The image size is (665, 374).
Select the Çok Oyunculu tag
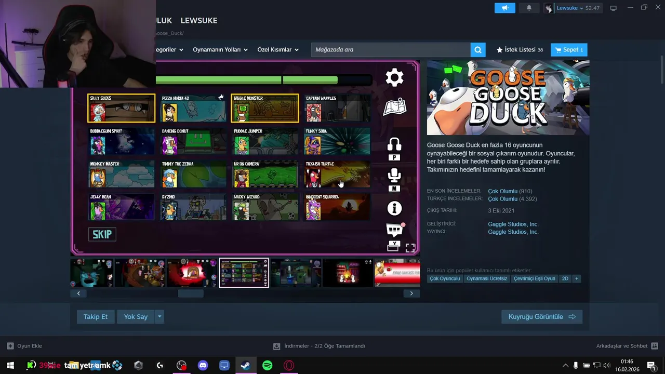pos(445,279)
